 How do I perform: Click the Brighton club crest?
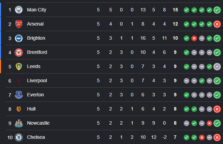tap(19, 38)
